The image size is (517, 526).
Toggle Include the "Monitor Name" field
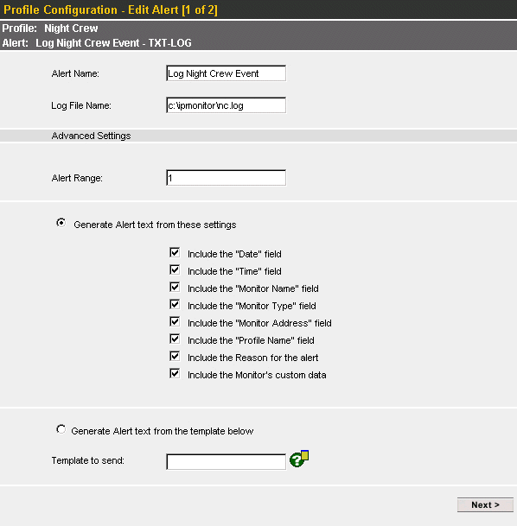click(175, 287)
